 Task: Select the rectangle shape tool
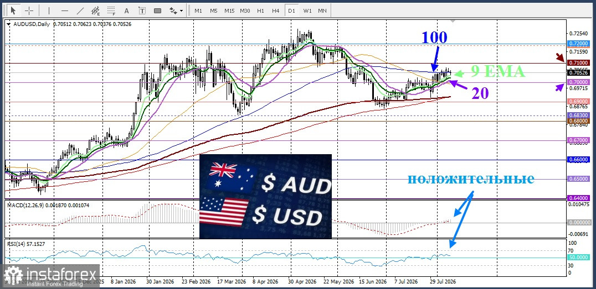click(157, 10)
